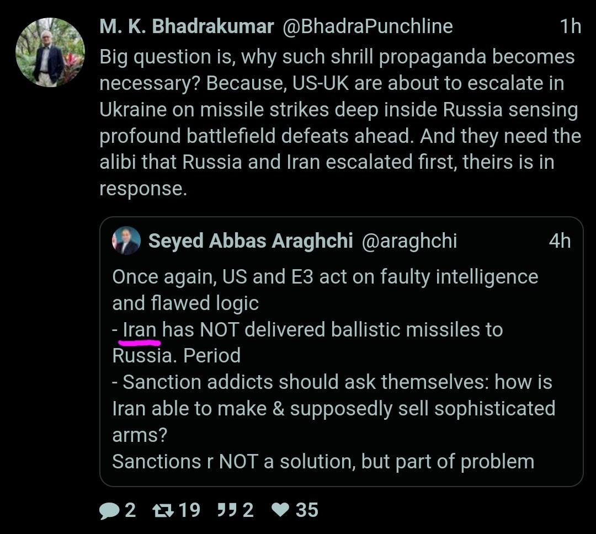Click the retweet arrows icon
Screen dimensions: 596x534
[163, 510]
